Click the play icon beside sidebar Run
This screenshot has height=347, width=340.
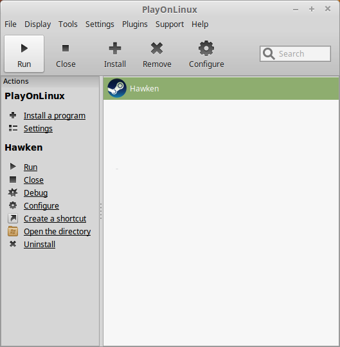[x=13, y=166]
